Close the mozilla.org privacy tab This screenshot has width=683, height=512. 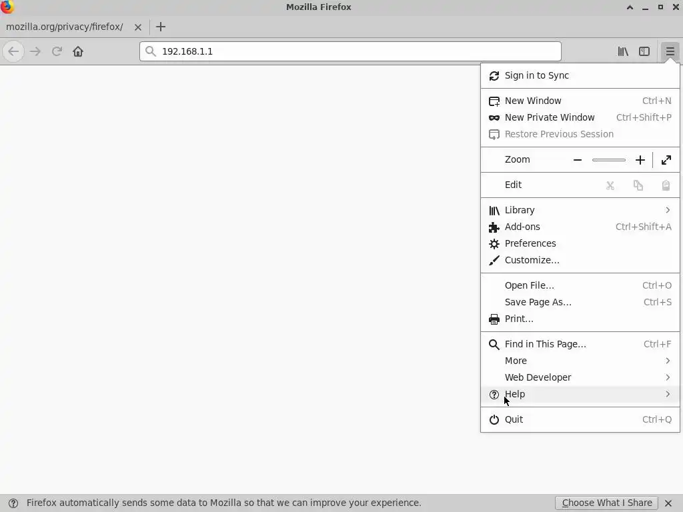(137, 27)
